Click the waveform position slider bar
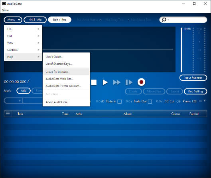211x178 pixels. (x=108, y=50)
